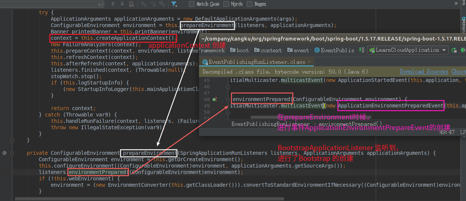Click 'EnvironmentConverter' in the code

point(138,185)
